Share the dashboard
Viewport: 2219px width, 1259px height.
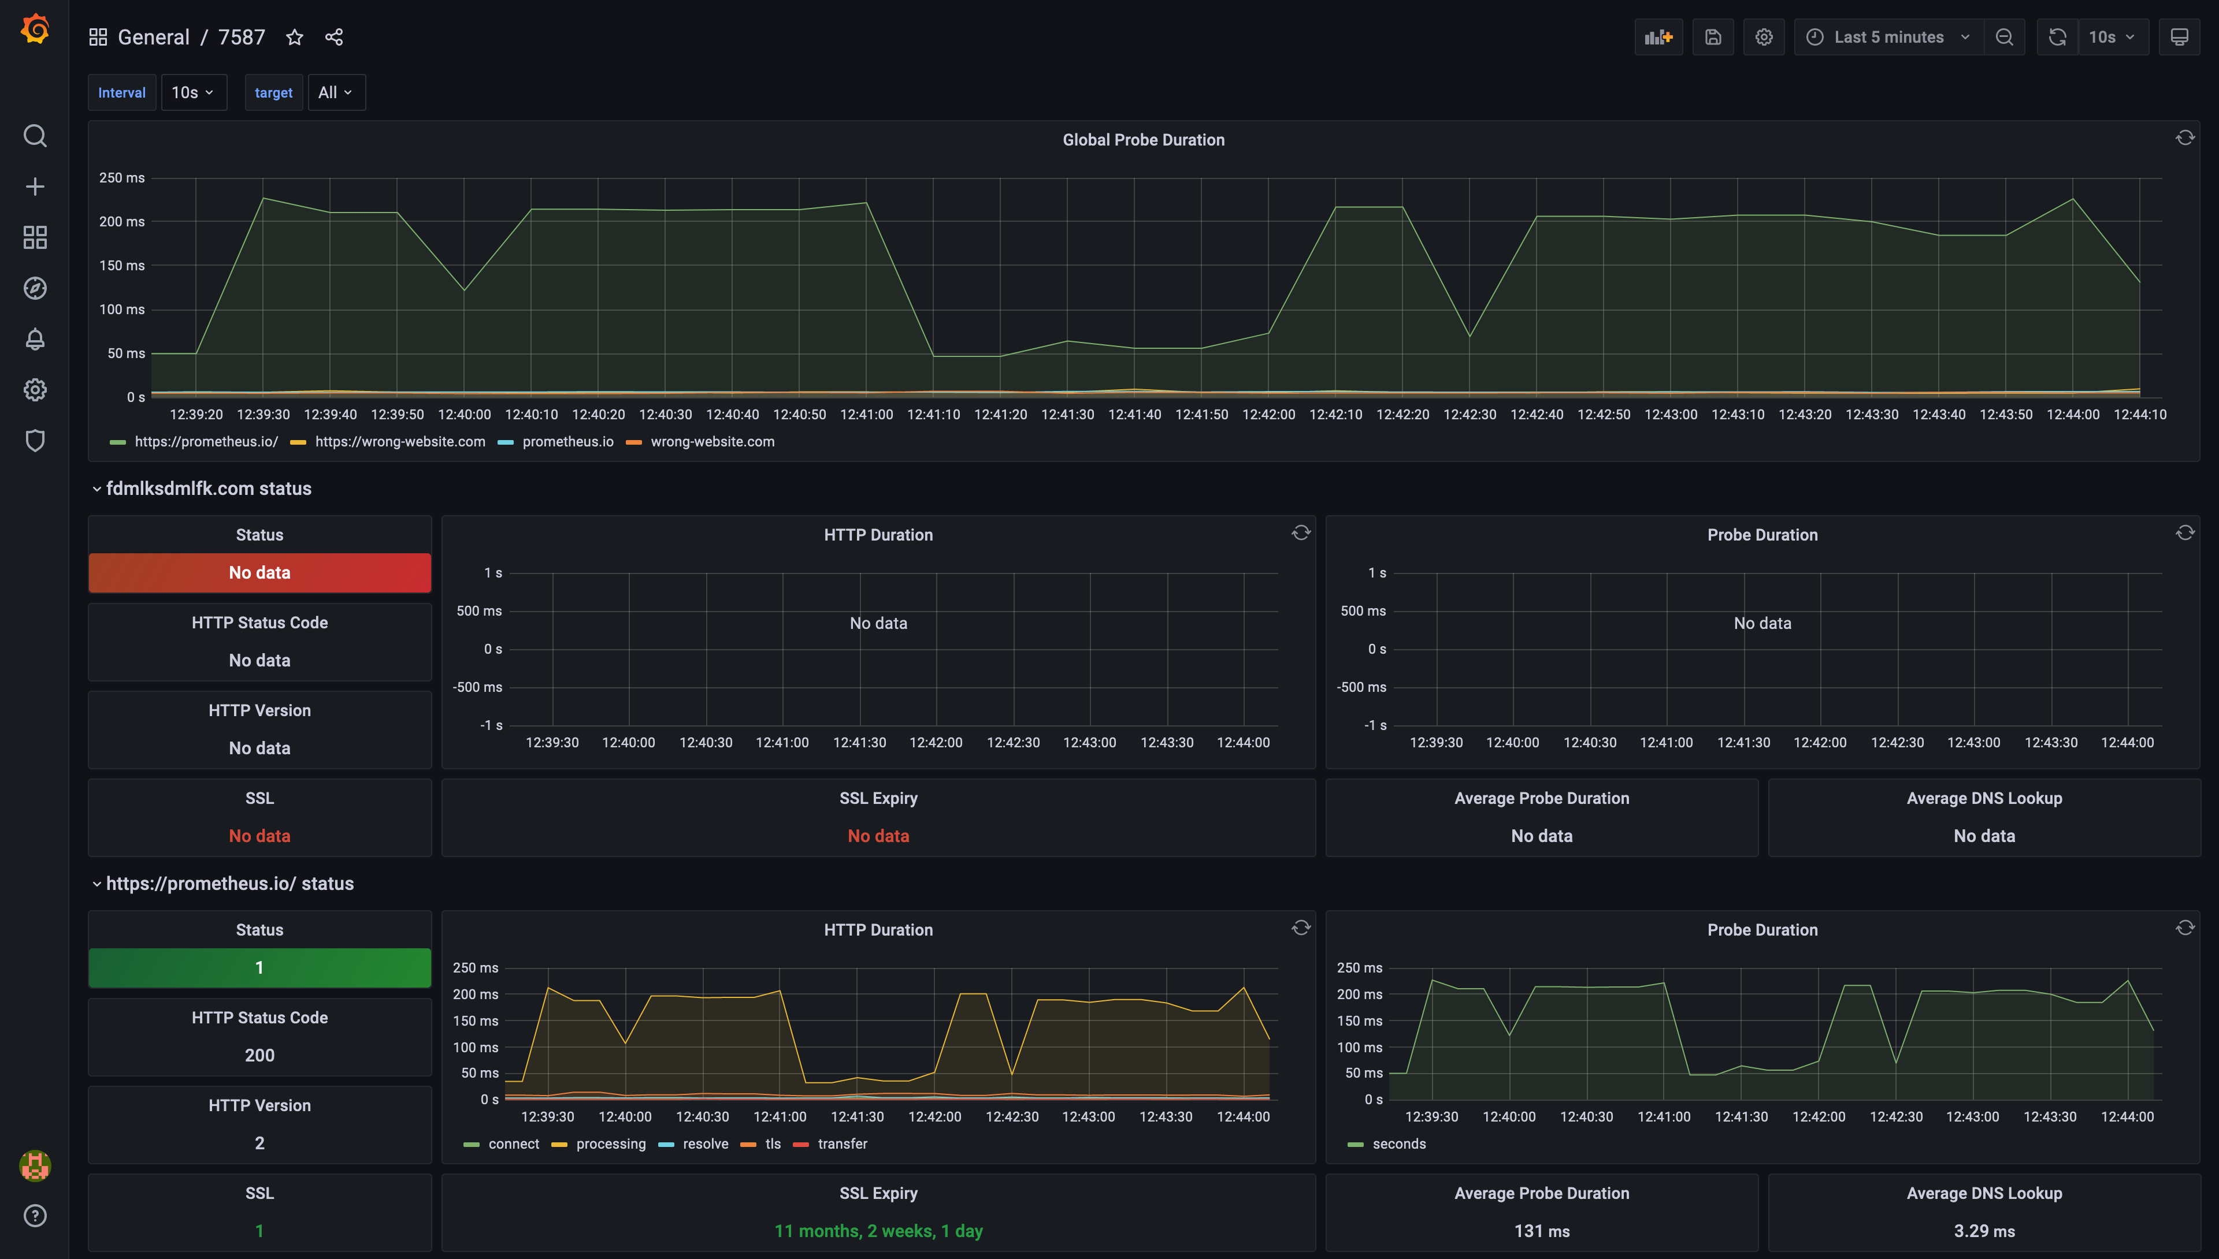click(x=333, y=37)
